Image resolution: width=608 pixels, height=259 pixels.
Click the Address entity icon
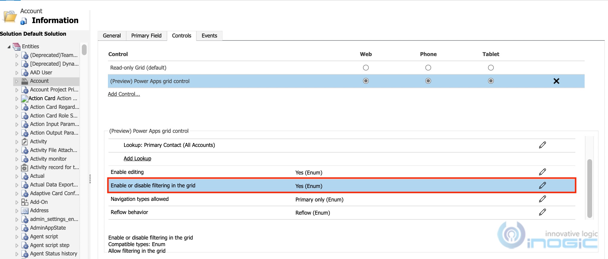(x=25, y=211)
